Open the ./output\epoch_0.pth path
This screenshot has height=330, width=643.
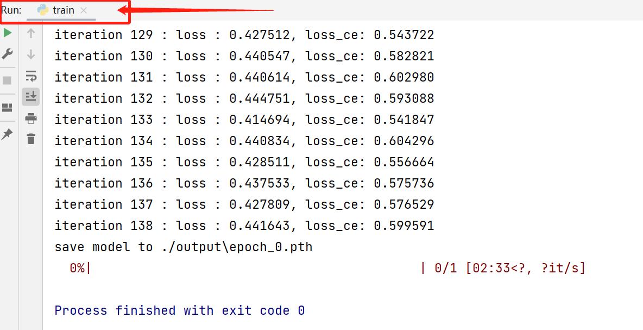(236, 247)
